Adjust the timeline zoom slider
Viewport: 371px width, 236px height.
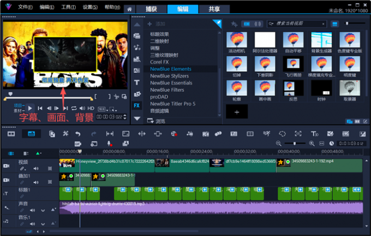tap(295, 144)
